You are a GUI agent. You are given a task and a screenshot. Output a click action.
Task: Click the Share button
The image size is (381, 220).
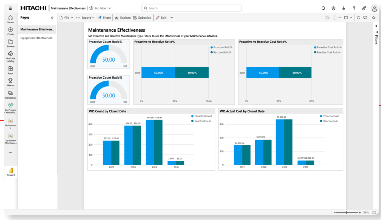click(x=104, y=18)
